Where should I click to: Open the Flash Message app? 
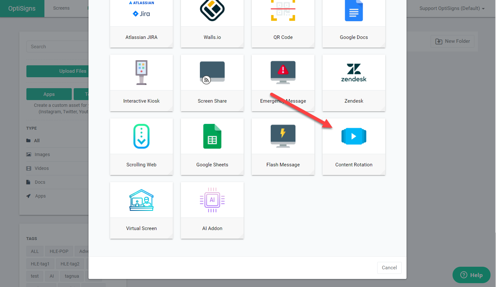click(283, 136)
